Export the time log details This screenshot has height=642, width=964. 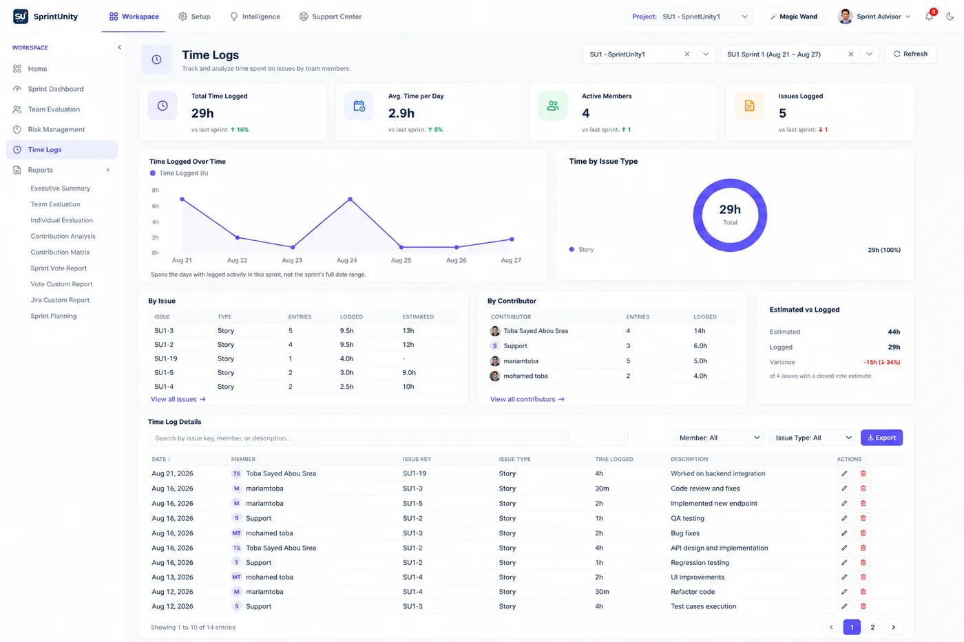[x=881, y=438]
